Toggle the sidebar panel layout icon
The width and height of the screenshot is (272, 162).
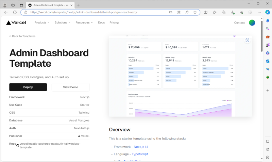268,141
